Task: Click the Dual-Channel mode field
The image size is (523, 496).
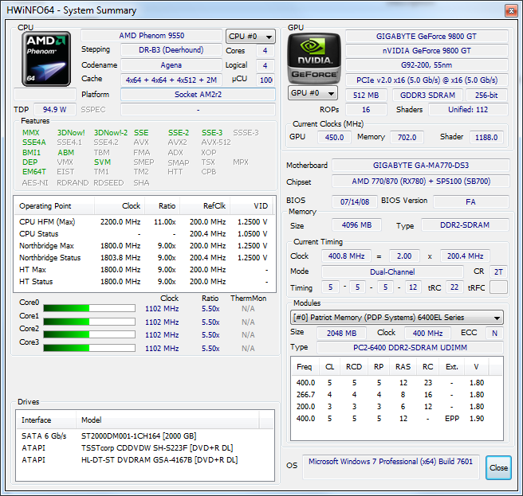Action: point(392,271)
